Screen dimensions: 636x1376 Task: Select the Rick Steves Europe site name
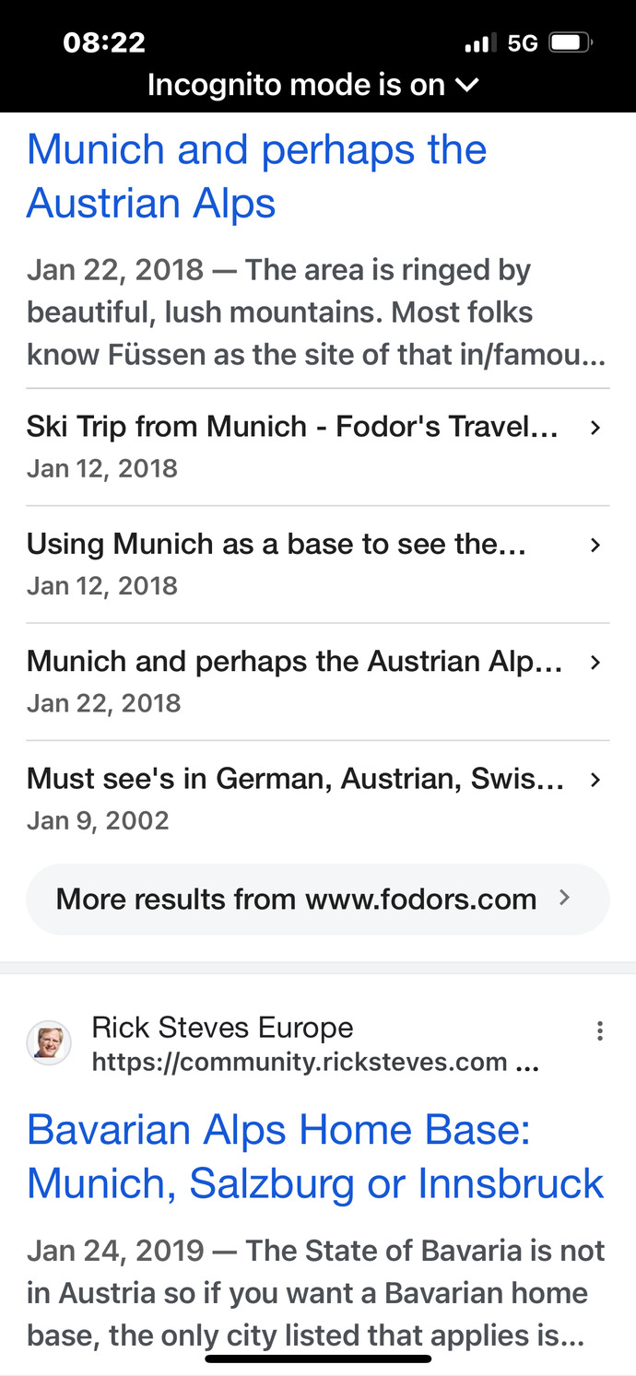(221, 1027)
